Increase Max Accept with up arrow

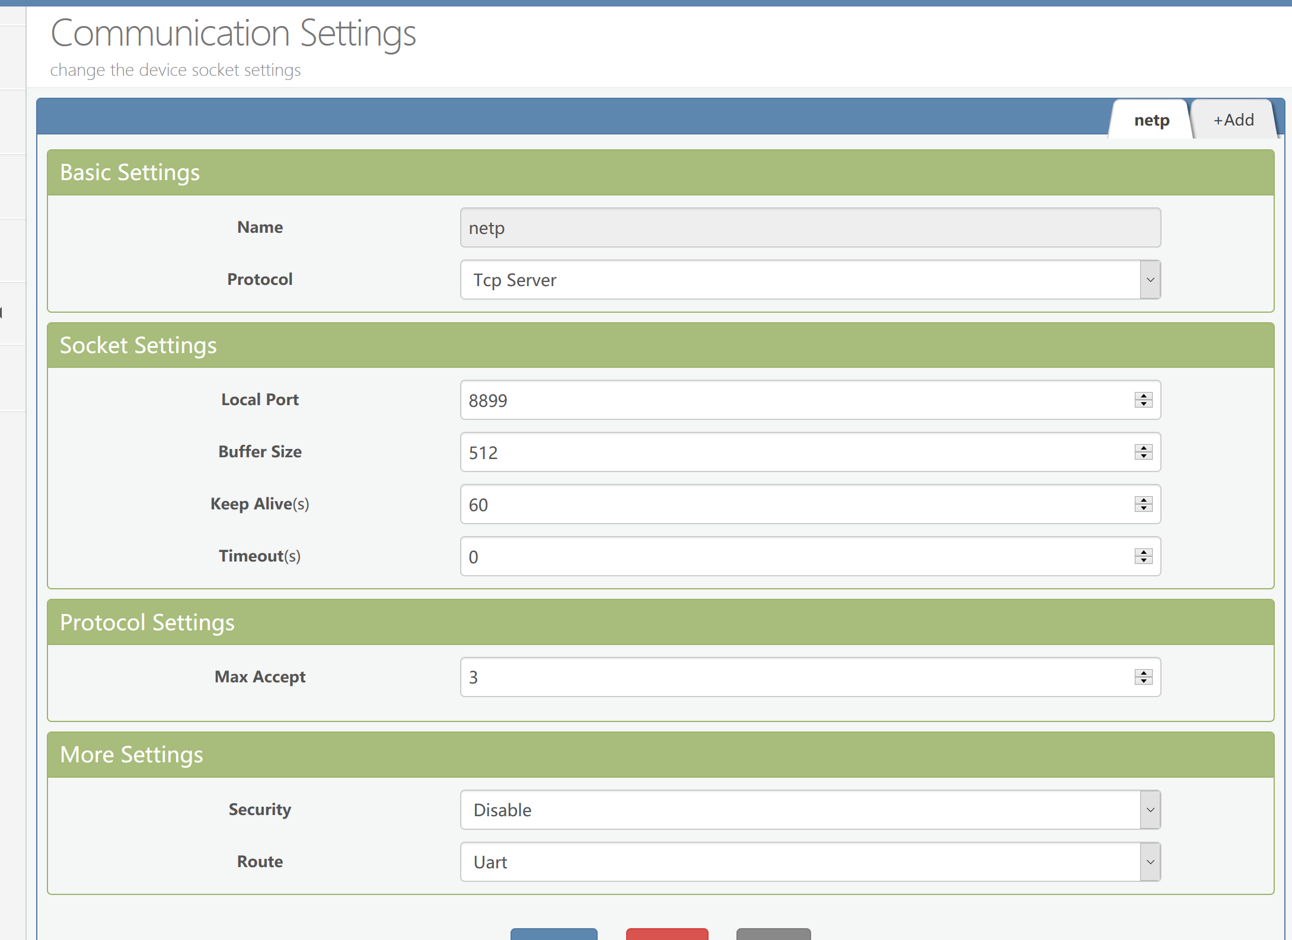pyautogui.click(x=1143, y=673)
